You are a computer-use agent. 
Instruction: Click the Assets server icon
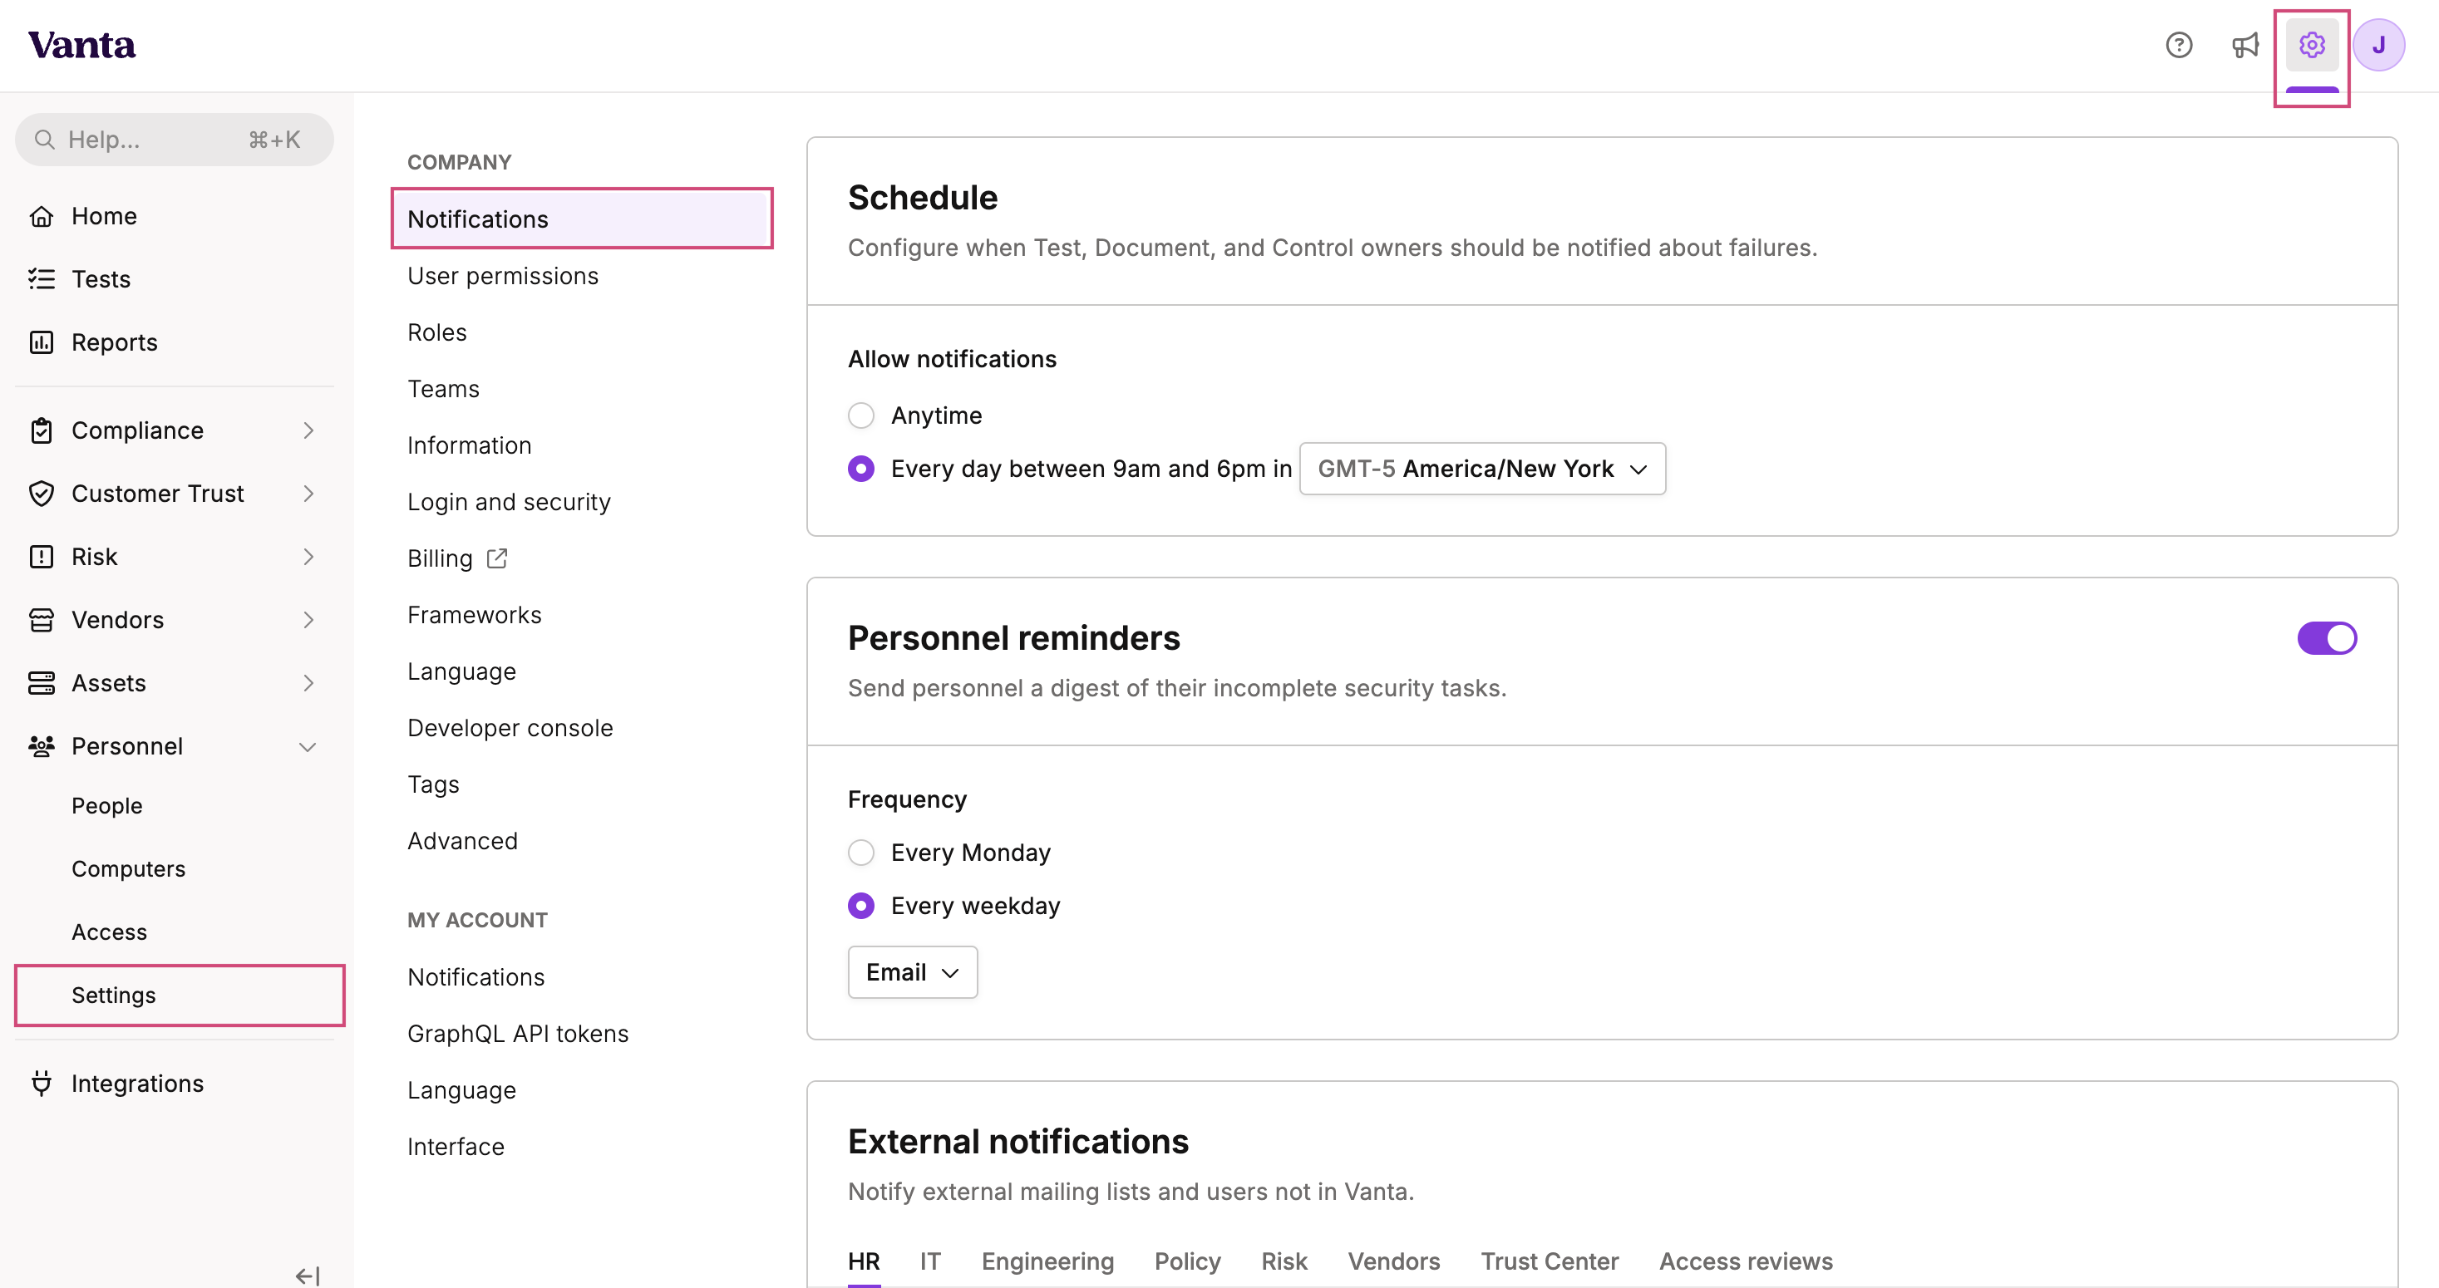(41, 682)
